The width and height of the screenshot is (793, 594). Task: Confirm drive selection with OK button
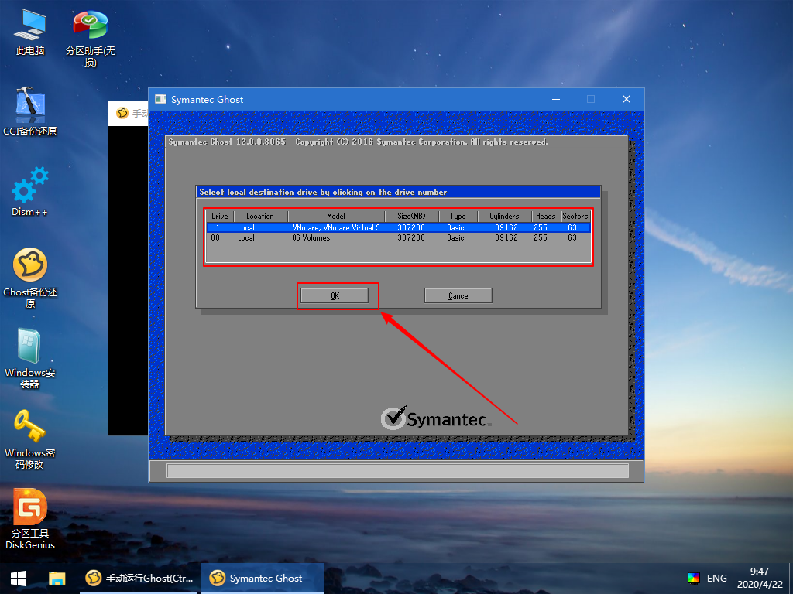(335, 295)
